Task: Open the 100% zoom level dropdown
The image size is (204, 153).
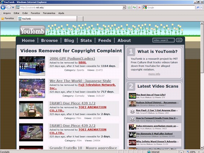Action: (199, 152)
